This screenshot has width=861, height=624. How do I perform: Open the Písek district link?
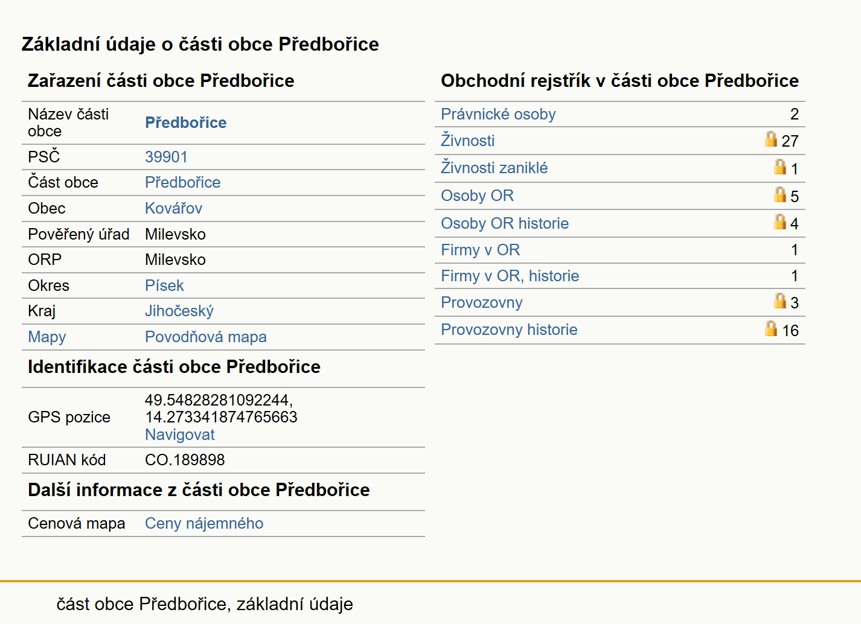tap(164, 285)
